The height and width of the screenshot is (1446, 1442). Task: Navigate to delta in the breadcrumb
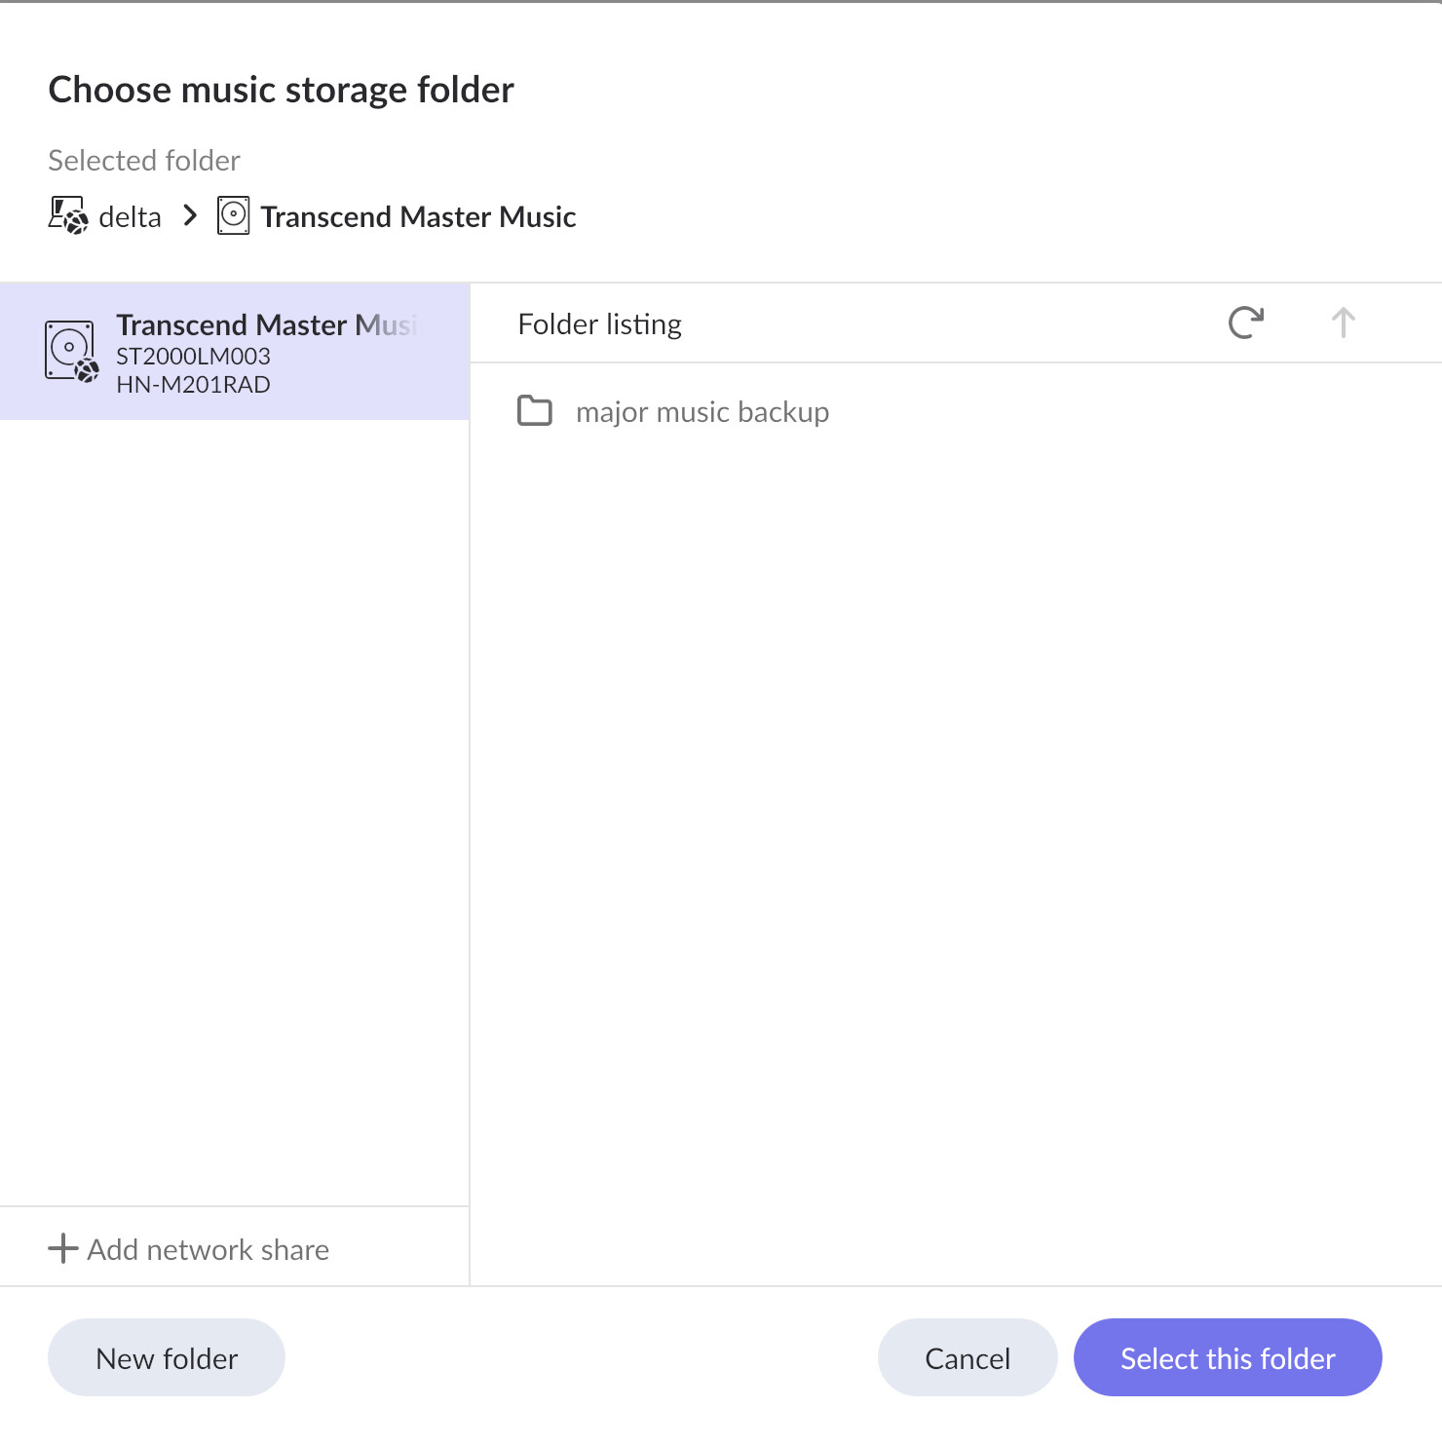130,216
